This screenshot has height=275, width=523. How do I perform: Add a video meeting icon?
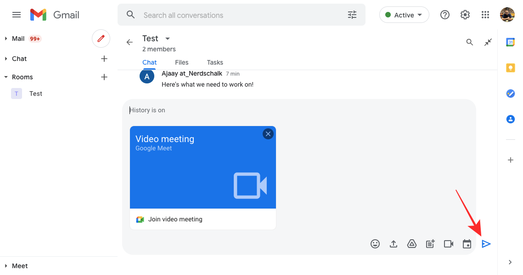coord(449,244)
